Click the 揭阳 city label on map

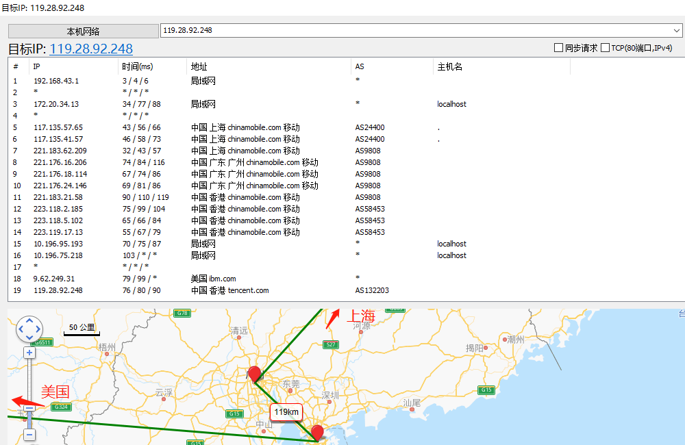(x=475, y=348)
